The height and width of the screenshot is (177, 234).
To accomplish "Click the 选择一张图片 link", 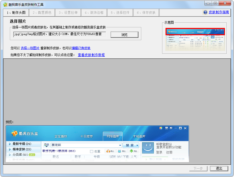I will [30, 48].
